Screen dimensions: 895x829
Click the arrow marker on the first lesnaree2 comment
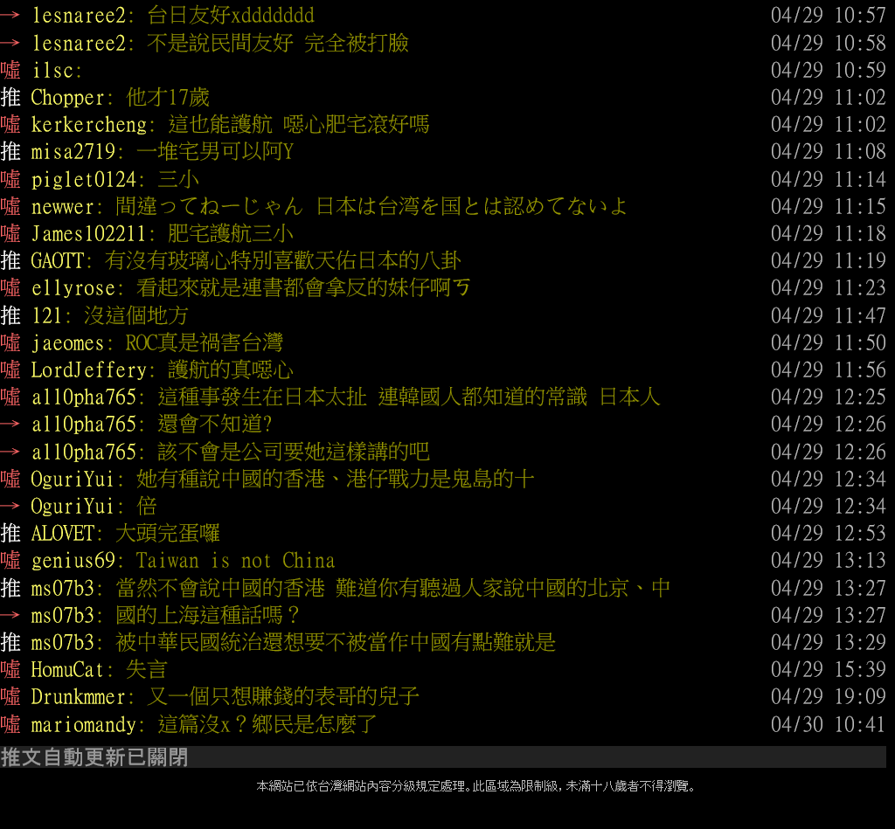pos(10,16)
